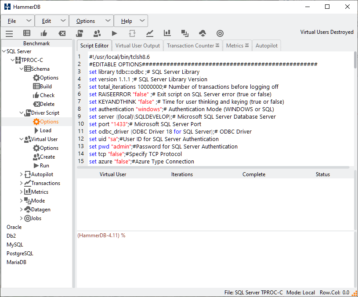Select Oracle database in Benchmark tree
This screenshot has height=297, width=358.
point(14,227)
